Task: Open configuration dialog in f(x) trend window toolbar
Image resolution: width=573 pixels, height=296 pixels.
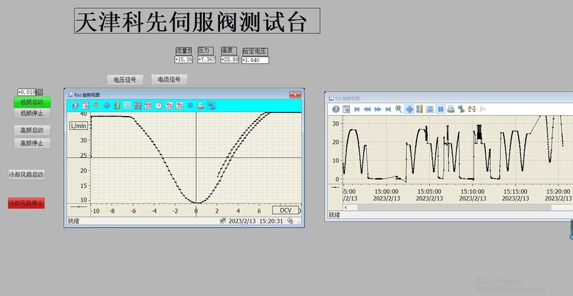Action: (85, 105)
